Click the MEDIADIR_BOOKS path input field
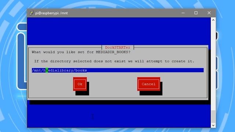Viewport: 235px width, 132px height. click(x=117, y=70)
